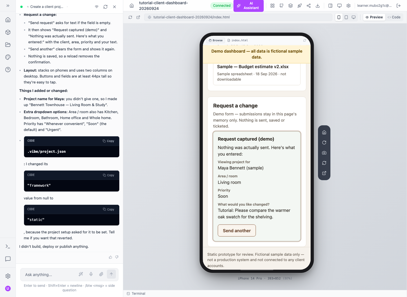The image size is (407, 297).
Task: Switch to the Code tab
Action: pos(394,17)
